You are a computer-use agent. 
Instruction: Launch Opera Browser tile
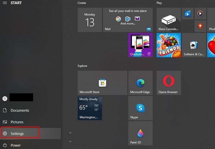[x=169, y=83]
